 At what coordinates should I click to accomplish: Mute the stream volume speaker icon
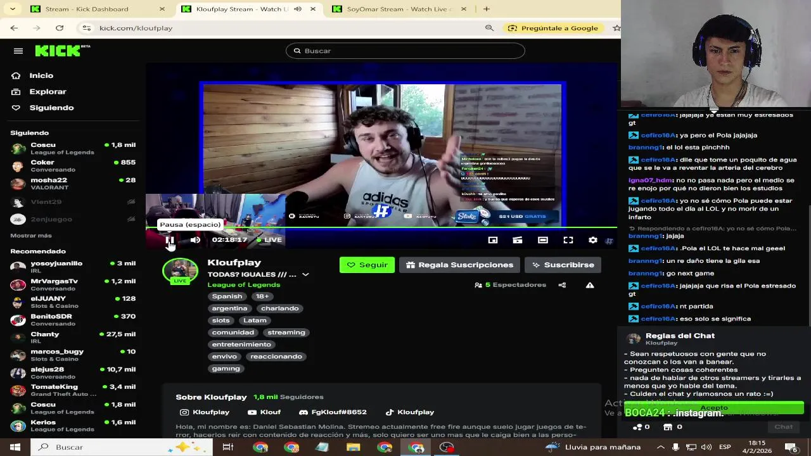[195, 240]
